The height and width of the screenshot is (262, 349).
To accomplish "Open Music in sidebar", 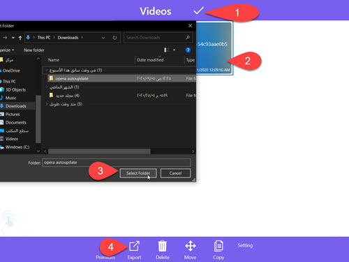I will click(x=10, y=98).
